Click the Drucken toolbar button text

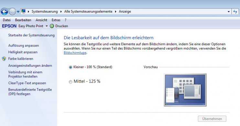pyautogui.click(x=61, y=26)
